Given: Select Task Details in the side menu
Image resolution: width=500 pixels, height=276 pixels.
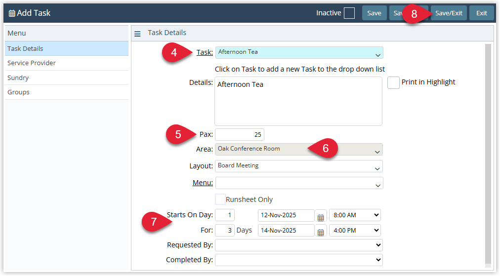Looking at the screenshot, I should point(67,48).
